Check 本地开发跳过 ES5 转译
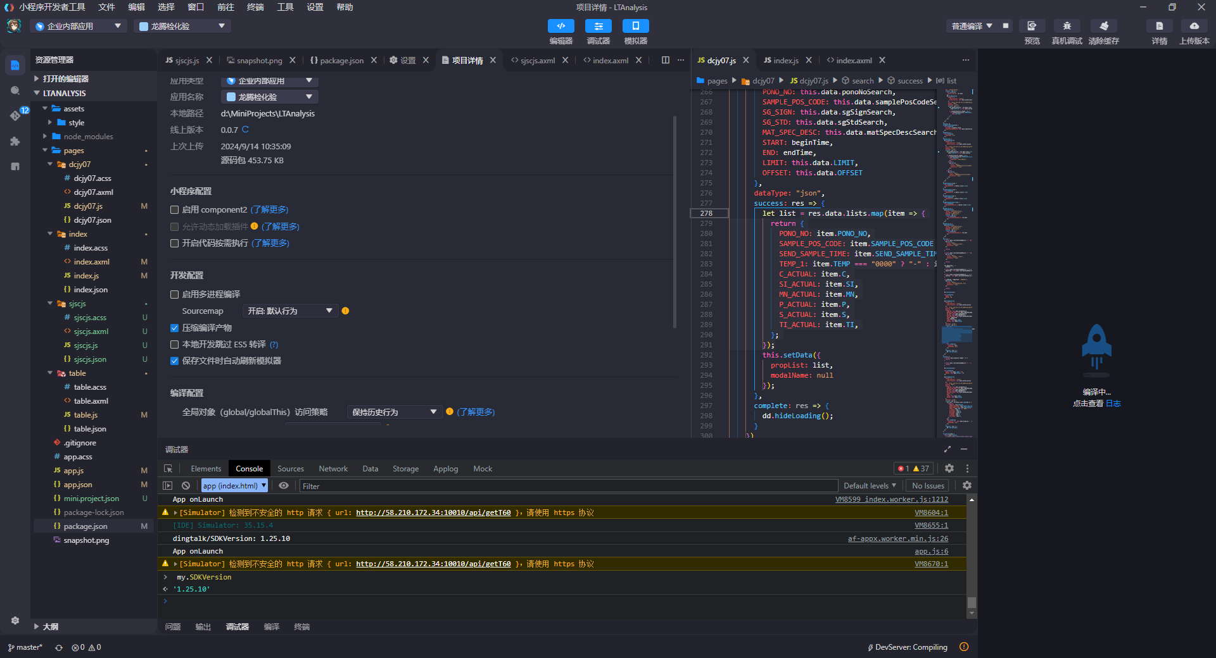Viewport: 1216px width, 658px height. [x=174, y=345]
